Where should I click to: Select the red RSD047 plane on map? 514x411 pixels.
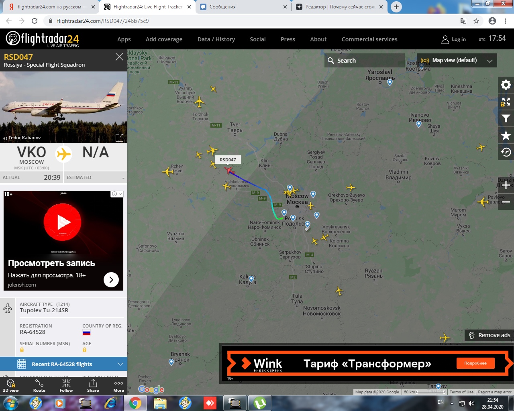pyautogui.click(x=229, y=170)
